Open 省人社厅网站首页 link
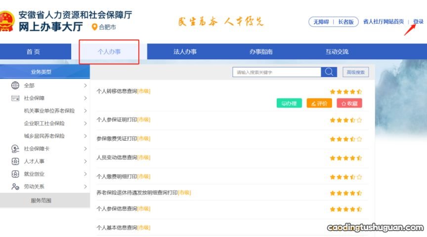This screenshot has width=427, height=237. pos(384,22)
